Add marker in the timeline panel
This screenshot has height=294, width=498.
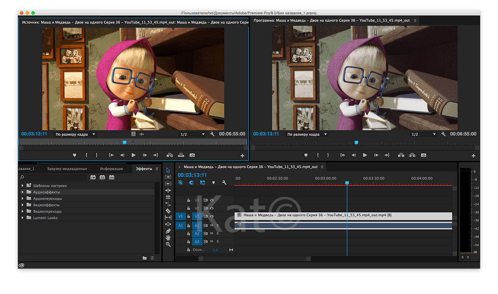point(213,182)
